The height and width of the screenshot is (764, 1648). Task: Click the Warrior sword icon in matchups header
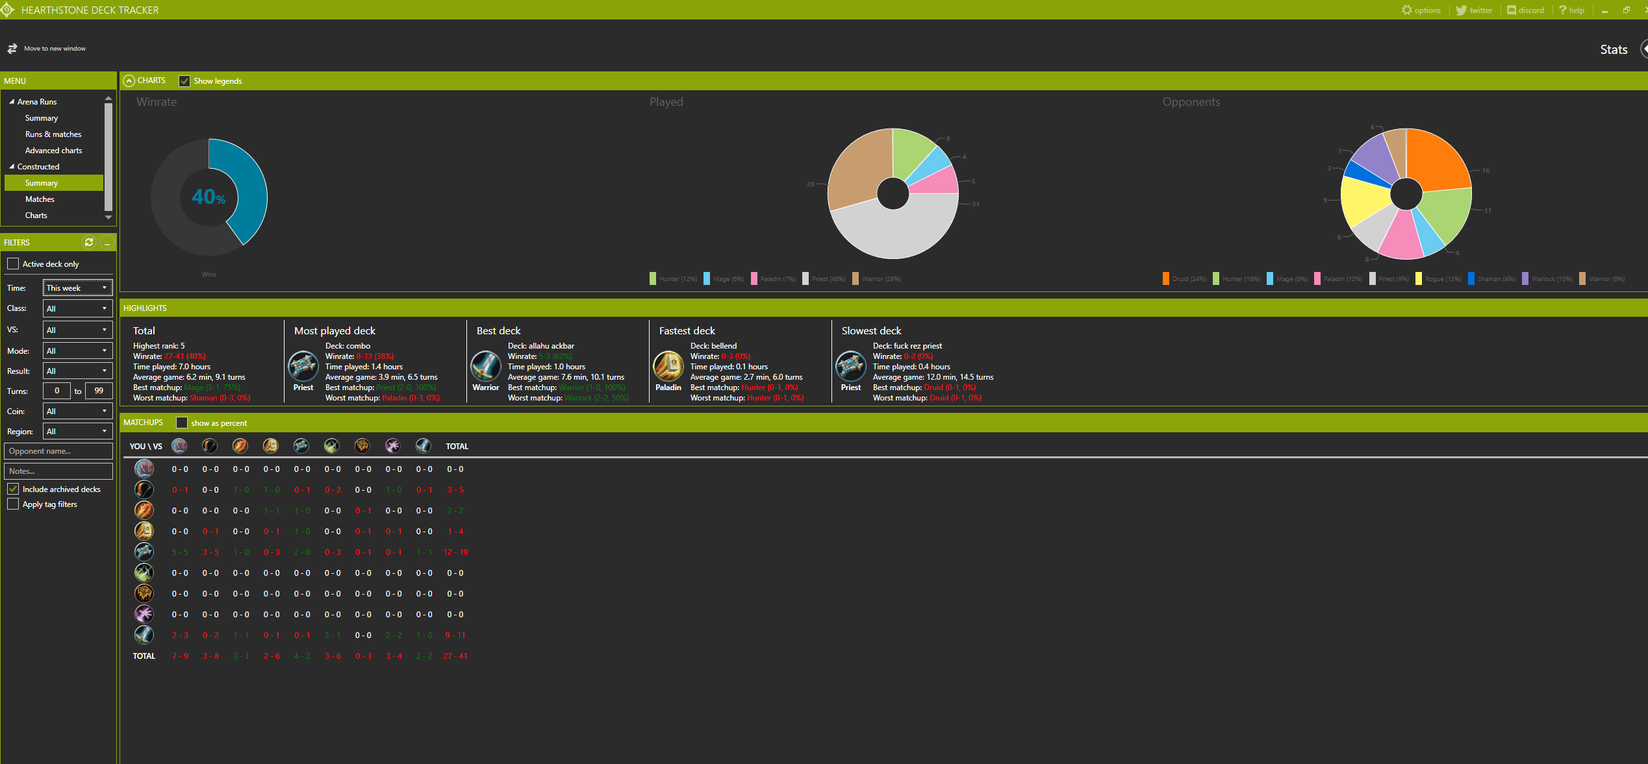tap(423, 445)
